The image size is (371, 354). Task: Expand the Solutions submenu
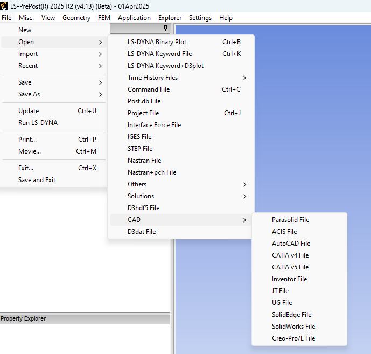pyautogui.click(x=181, y=196)
